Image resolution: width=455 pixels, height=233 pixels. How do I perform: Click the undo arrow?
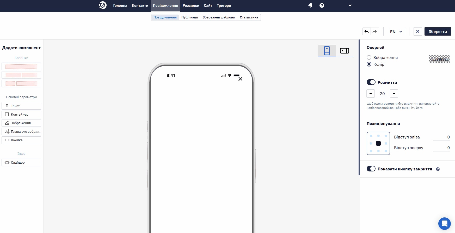pyautogui.click(x=367, y=31)
